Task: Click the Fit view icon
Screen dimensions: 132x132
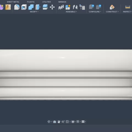Action: click(67, 122)
